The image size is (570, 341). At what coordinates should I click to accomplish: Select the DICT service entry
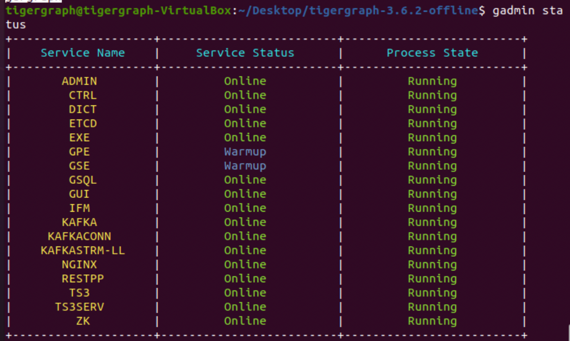tap(82, 109)
